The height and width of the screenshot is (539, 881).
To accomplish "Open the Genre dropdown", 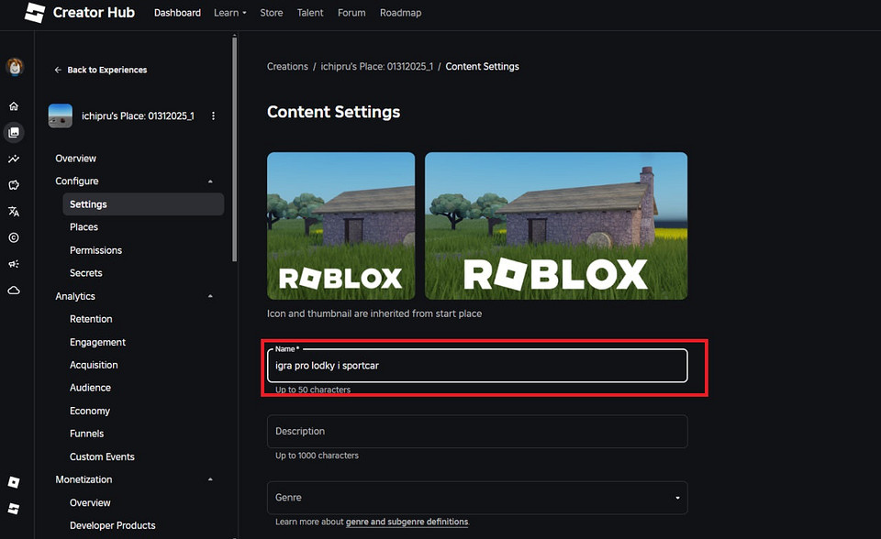I will 476,498.
